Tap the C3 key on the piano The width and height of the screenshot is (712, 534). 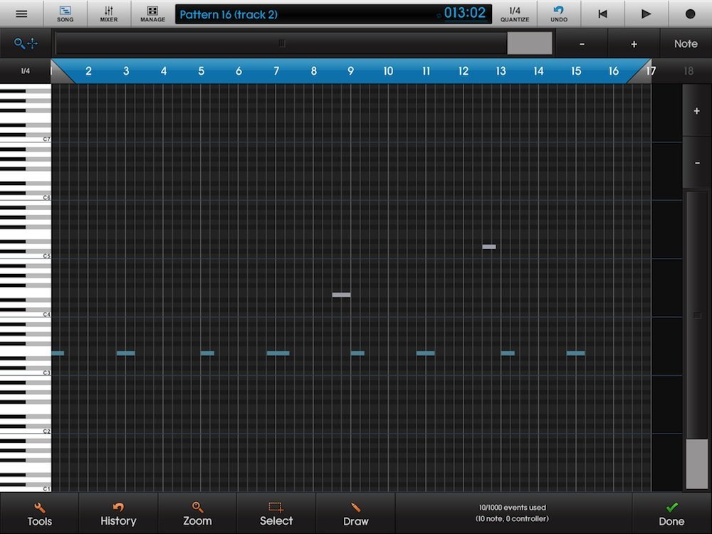[x=26, y=372]
